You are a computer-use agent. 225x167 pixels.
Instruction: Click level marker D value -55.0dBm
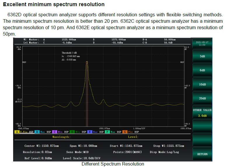click(117, 43)
